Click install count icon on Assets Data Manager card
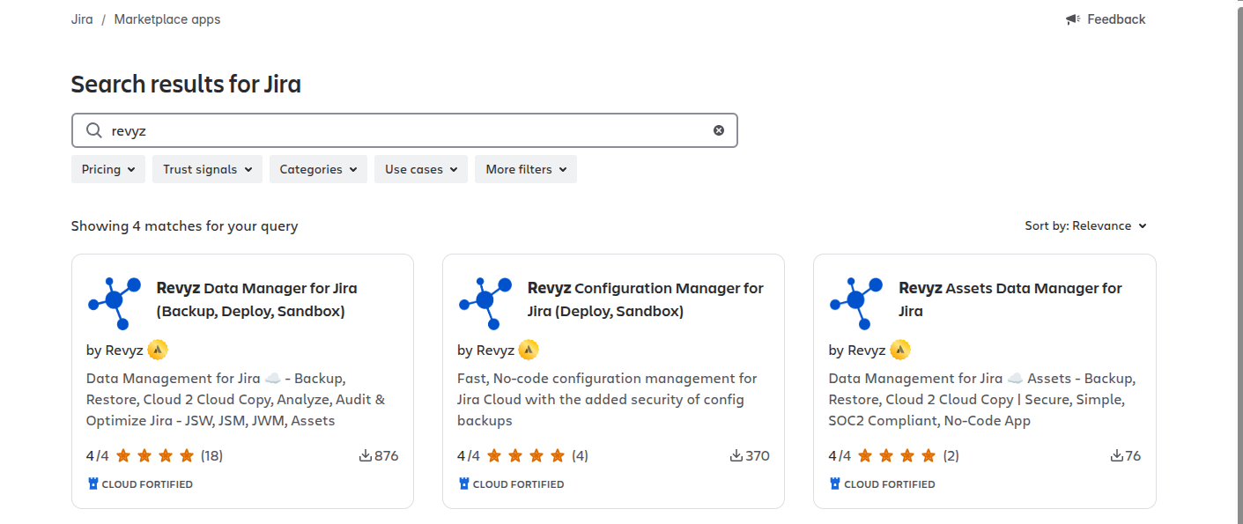The height and width of the screenshot is (524, 1243). [1116, 455]
